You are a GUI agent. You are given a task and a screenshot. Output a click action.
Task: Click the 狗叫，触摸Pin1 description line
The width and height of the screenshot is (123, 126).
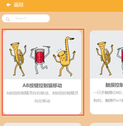click(x=108, y=101)
